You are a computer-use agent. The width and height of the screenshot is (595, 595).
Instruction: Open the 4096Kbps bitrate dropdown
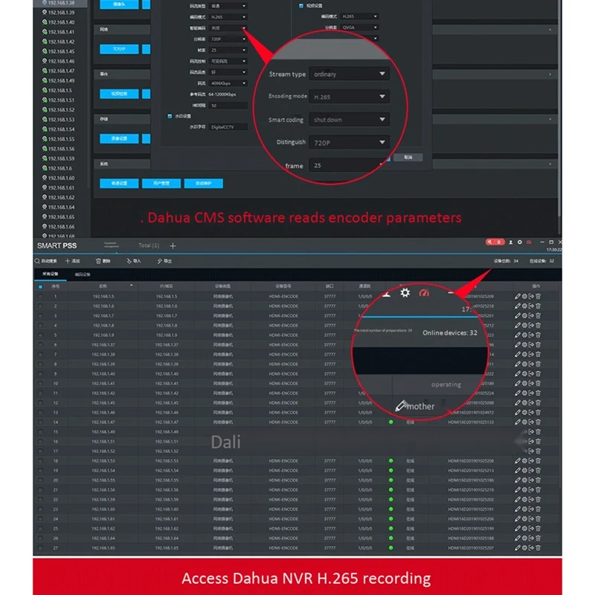tap(228, 83)
